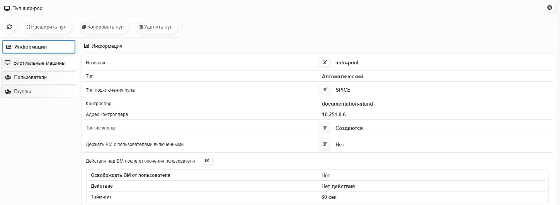Close the pool panel
Screen dimensions: 560x205
[x=550, y=8]
